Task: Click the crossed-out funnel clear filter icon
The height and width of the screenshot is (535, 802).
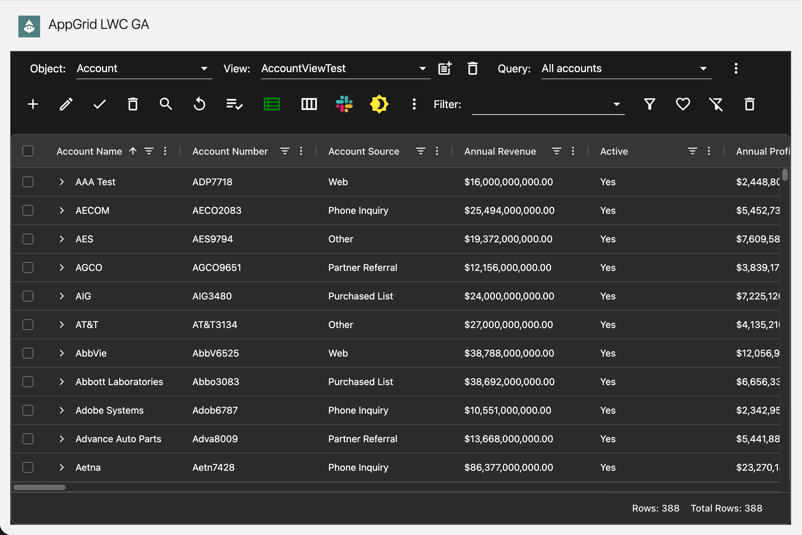Action: pyautogui.click(x=716, y=104)
